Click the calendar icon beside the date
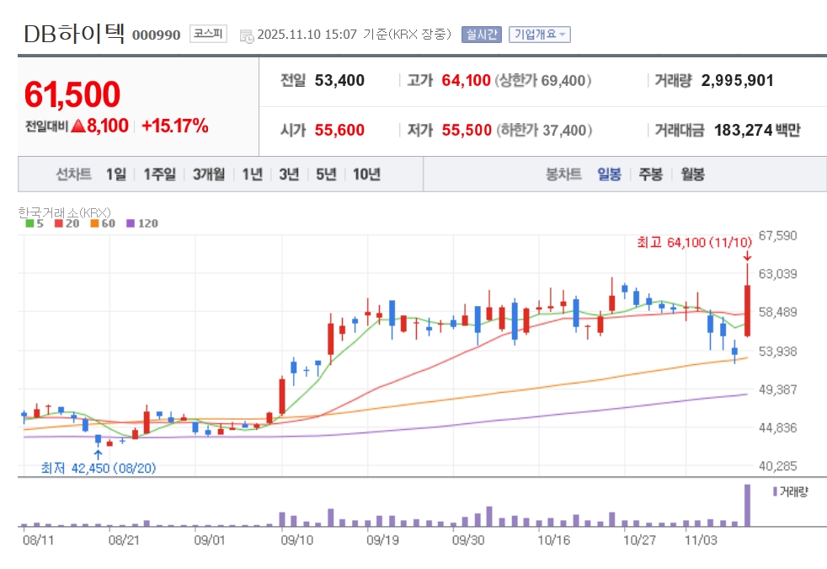 tap(246, 35)
